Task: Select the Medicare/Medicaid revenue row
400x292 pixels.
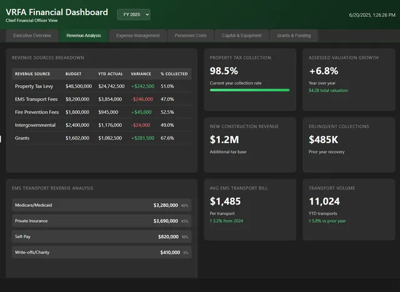Action: point(102,205)
